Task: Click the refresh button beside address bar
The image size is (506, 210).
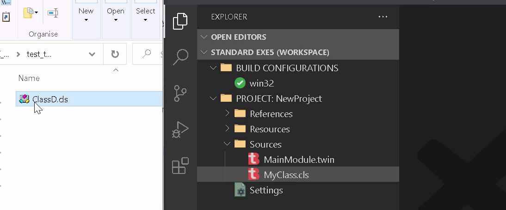Action: point(115,54)
